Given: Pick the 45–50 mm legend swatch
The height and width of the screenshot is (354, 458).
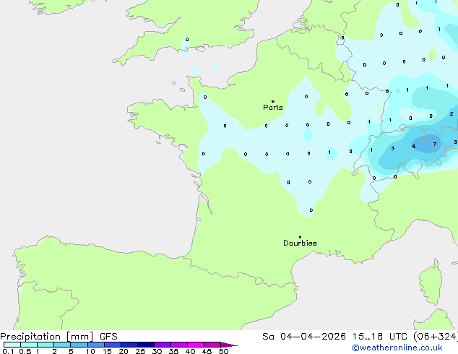Looking at the screenshot, I should pos(212,345).
